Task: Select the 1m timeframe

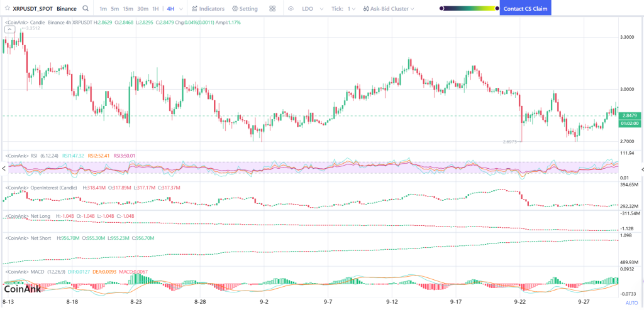Action: click(x=103, y=9)
